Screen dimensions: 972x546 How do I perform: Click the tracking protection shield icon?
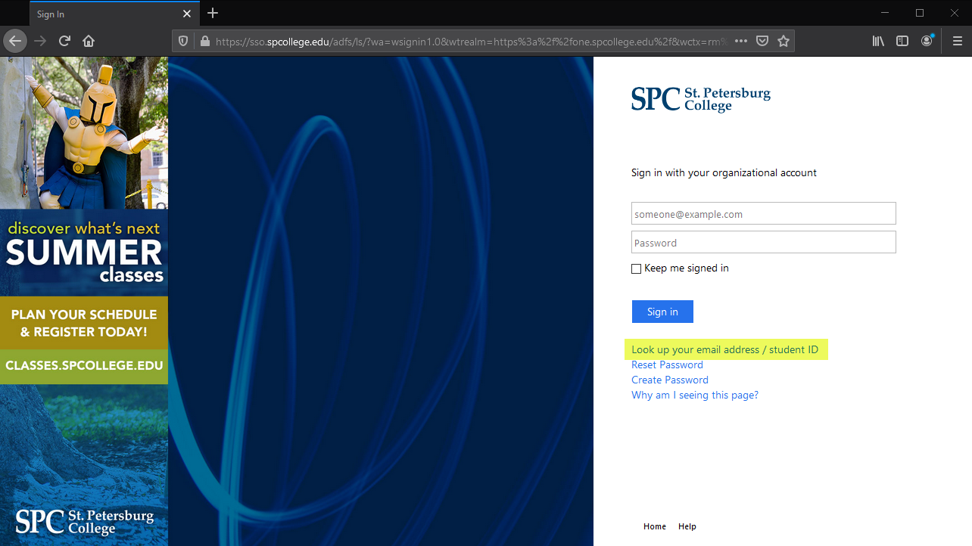[x=183, y=41]
